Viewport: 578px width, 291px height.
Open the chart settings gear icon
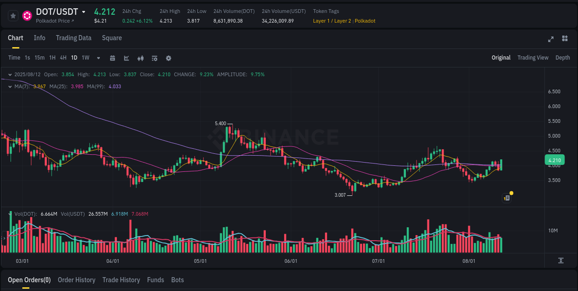[168, 58]
